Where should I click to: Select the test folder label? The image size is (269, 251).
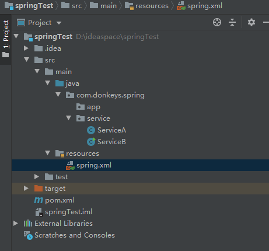(61, 177)
